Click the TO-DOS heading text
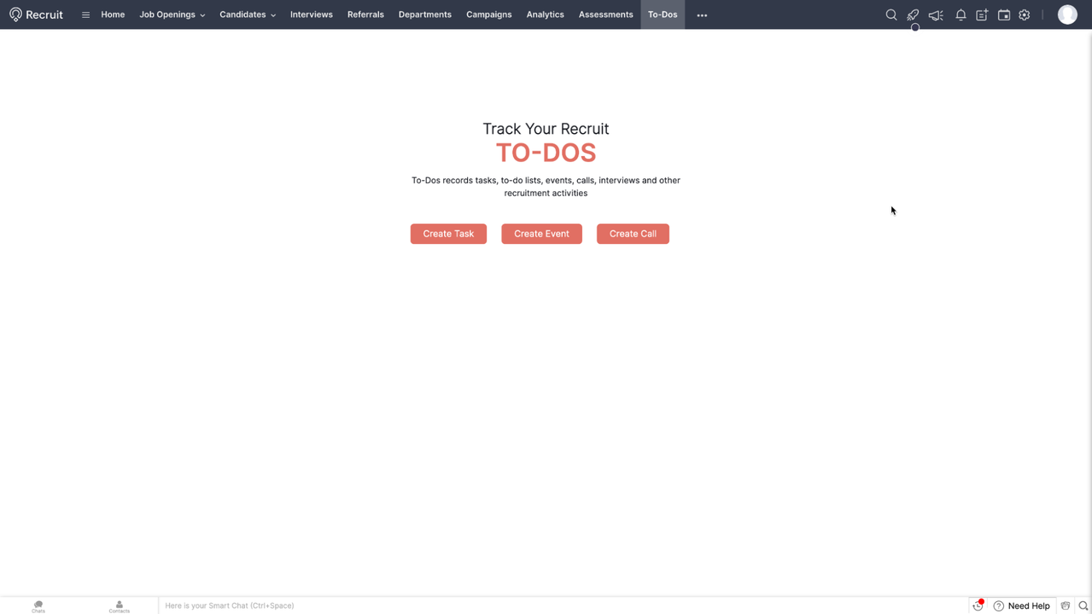Screen dimensions: 1092x614 click(x=546, y=153)
